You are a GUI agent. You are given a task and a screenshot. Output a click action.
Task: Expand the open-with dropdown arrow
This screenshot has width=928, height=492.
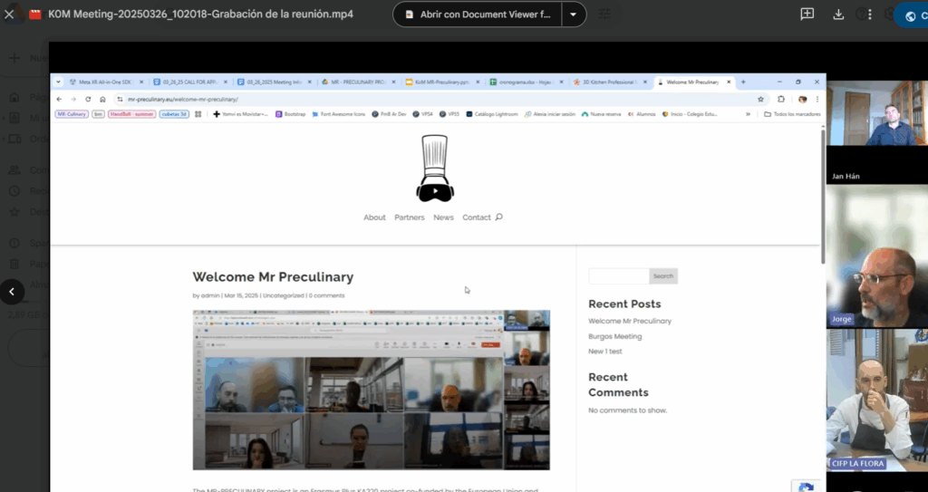(x=573, y=14)
